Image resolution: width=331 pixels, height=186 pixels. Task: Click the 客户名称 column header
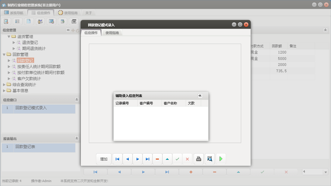tap(170, 103)
